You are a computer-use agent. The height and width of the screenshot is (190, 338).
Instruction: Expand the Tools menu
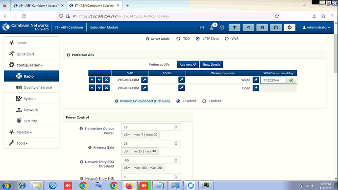(31, 143)
